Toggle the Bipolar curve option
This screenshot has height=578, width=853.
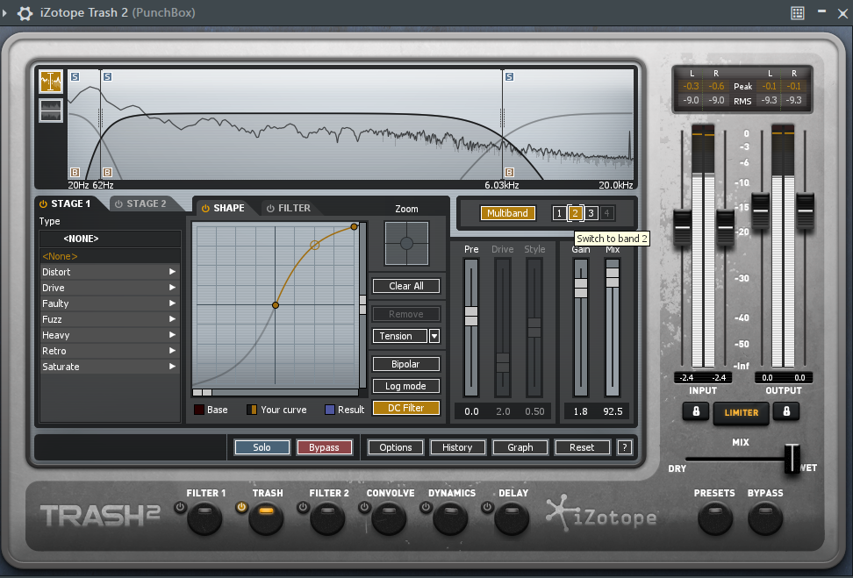click(x=405, y=364)
